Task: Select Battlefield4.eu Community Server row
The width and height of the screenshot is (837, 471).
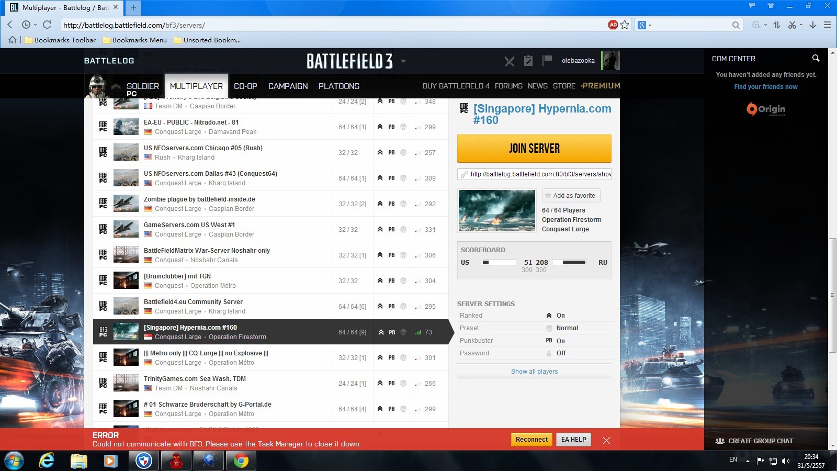Action: coord(270,306)
